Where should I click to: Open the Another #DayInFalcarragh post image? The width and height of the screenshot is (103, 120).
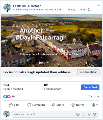[x=51, y=41]
